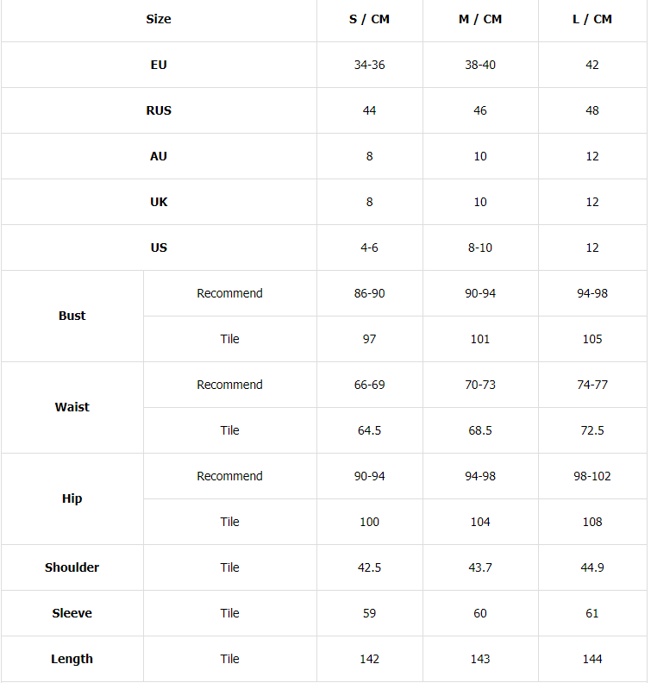Select the US 8-10 cell
Screen dimensions: 651x683
(x=480, y=248)
